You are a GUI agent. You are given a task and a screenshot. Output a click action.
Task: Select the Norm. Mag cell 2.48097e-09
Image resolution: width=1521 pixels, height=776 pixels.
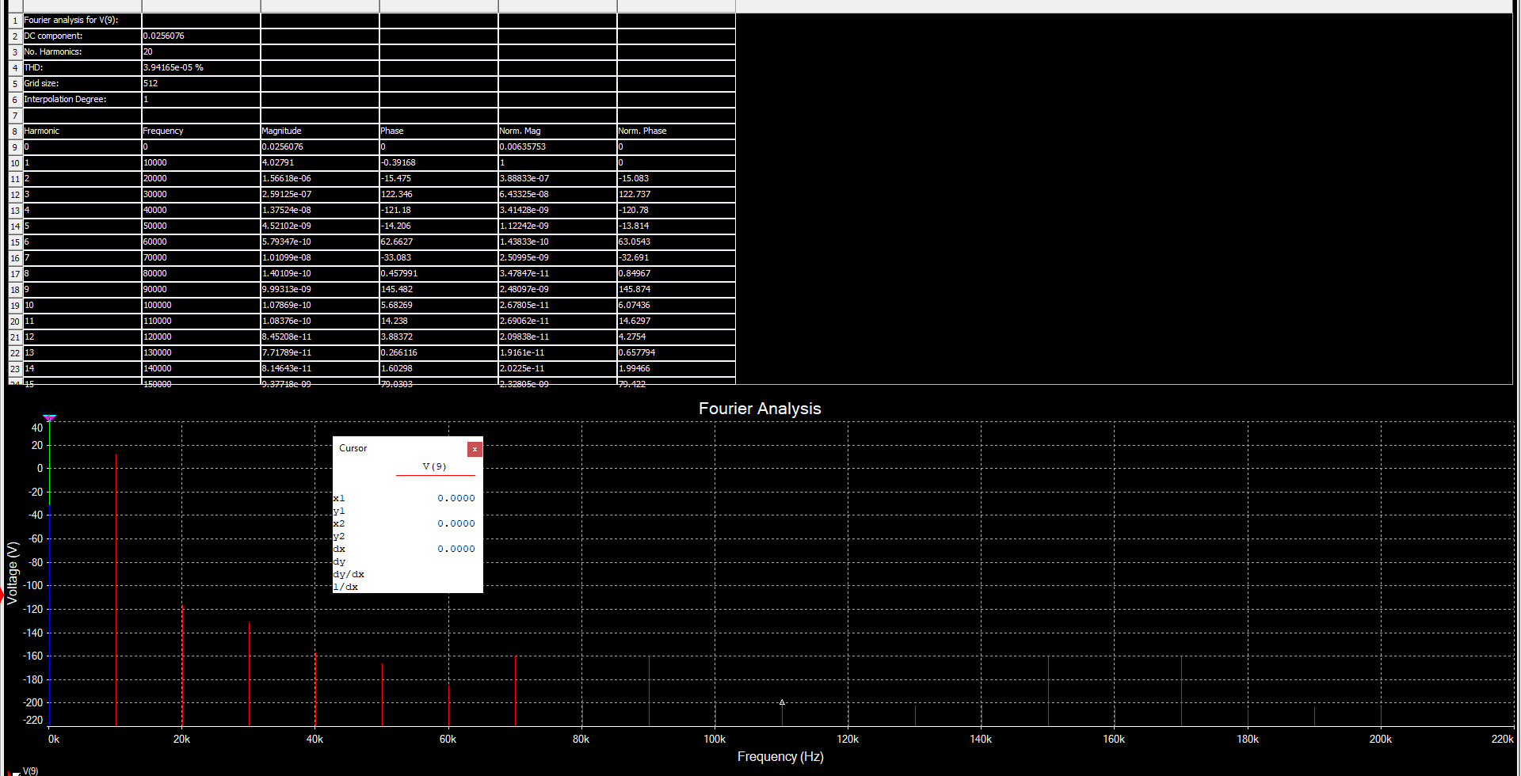click(x=558, y=290)
